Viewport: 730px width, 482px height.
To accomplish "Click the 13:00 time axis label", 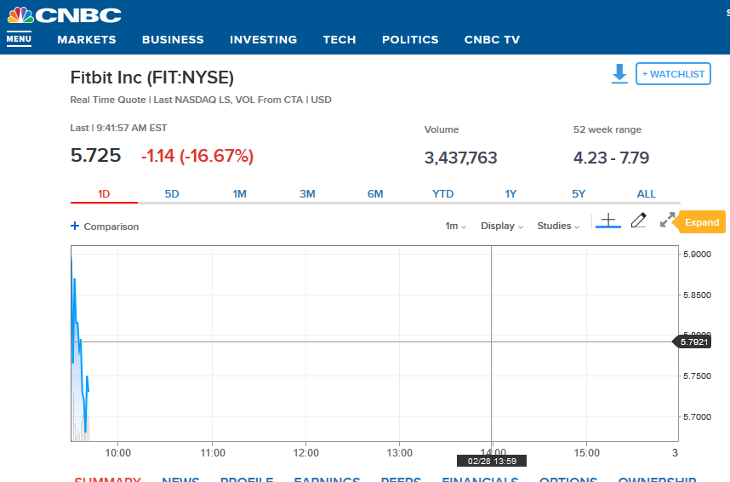I will [x=399, y=453].
